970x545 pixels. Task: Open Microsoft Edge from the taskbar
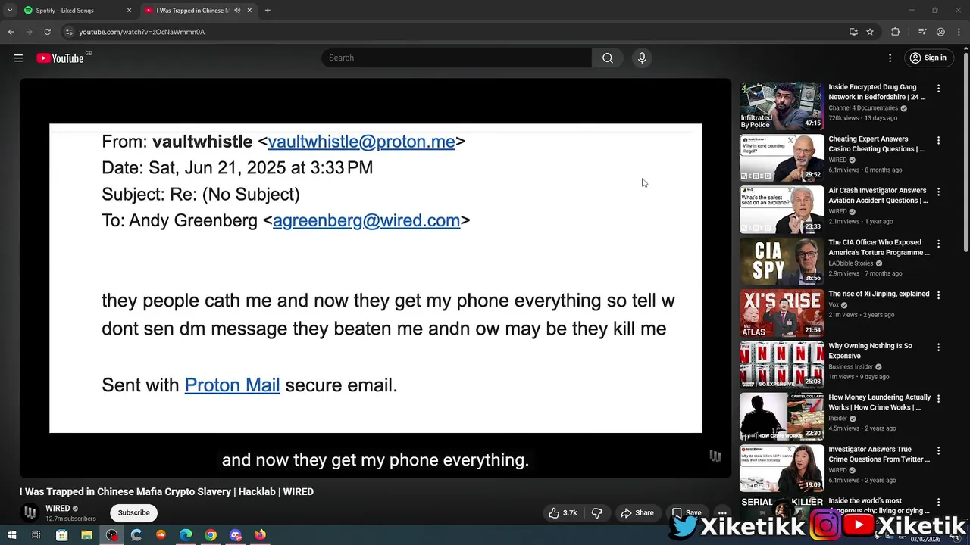click(186, 535)
